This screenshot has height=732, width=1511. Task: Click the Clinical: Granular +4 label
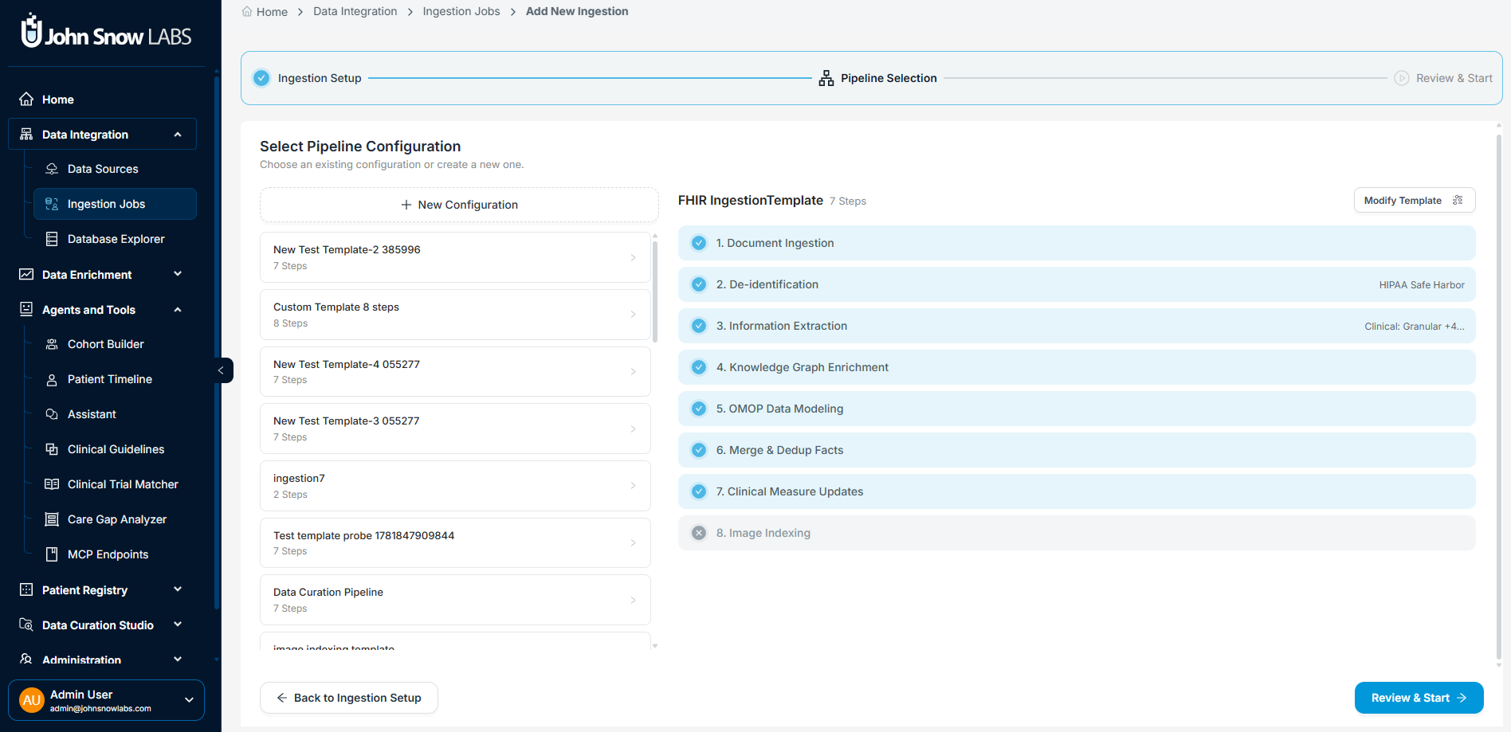(x=1414, y=327)
